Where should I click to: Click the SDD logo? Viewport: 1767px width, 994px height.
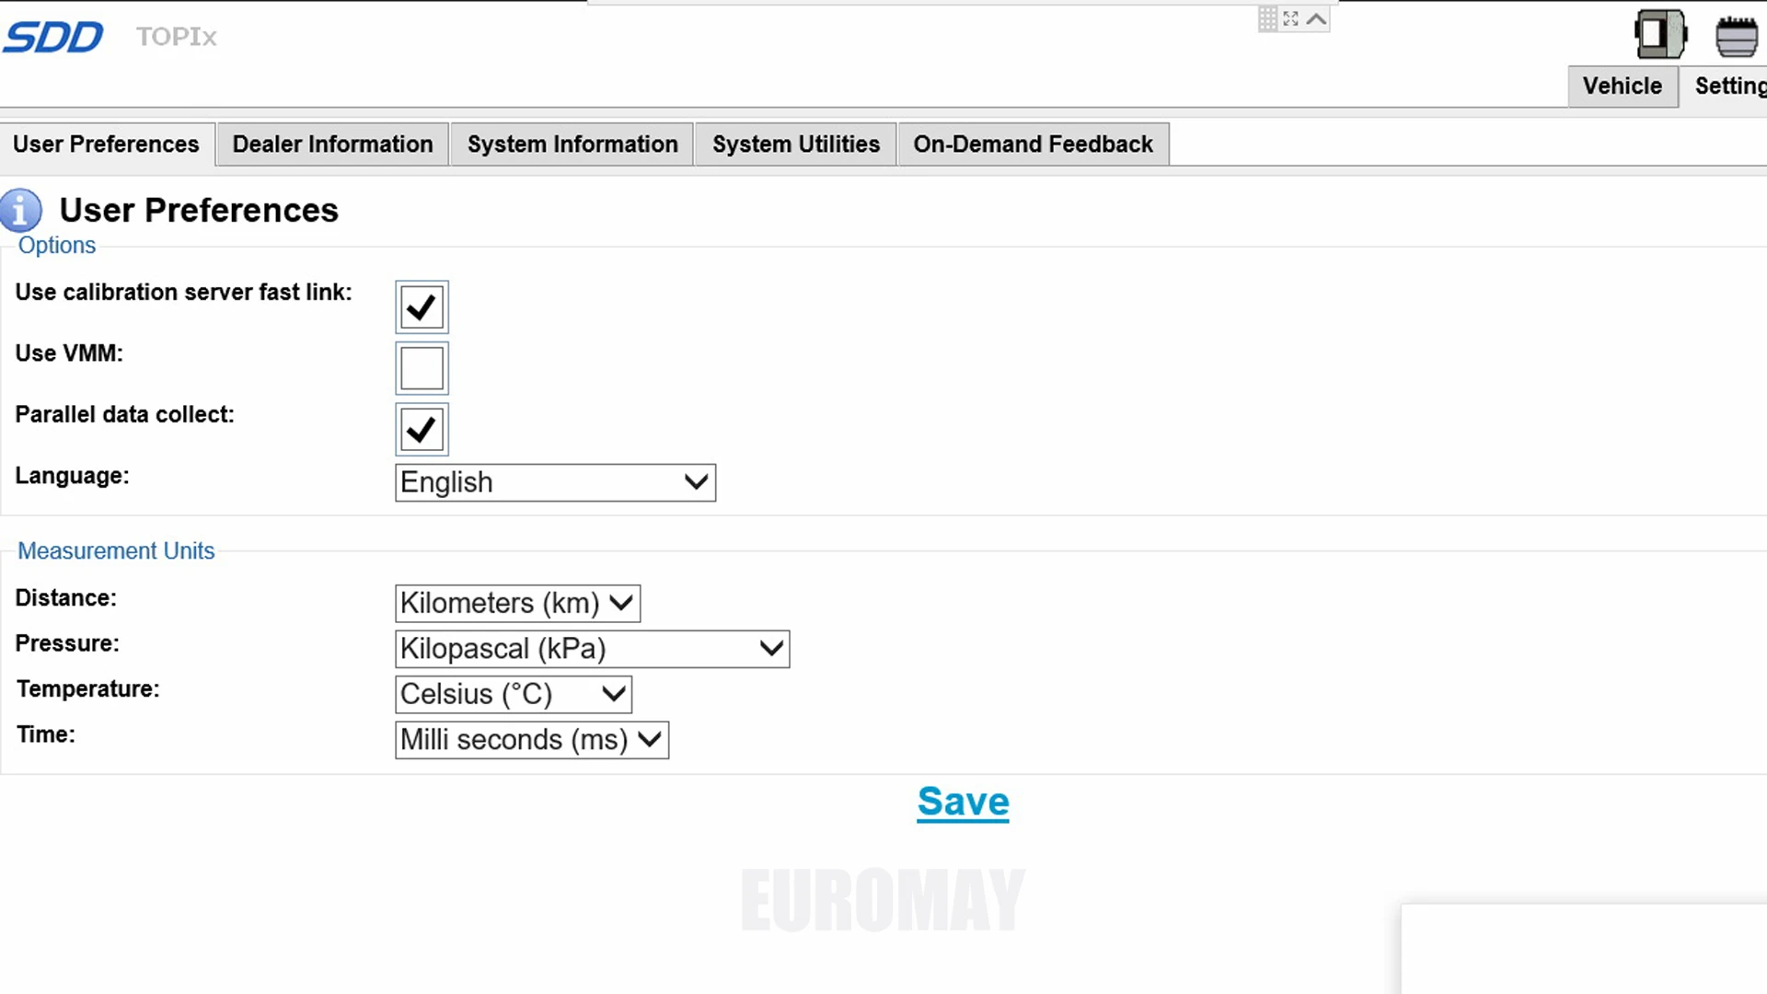53,37
